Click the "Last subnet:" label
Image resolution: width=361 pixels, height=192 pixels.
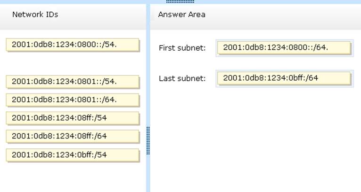tap(182, 78)
